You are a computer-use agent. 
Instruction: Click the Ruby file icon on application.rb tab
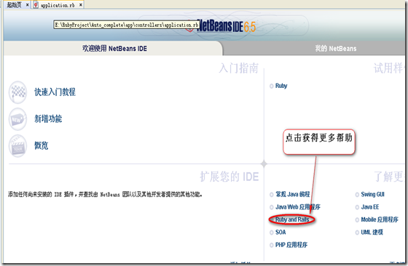coord(36,5)
